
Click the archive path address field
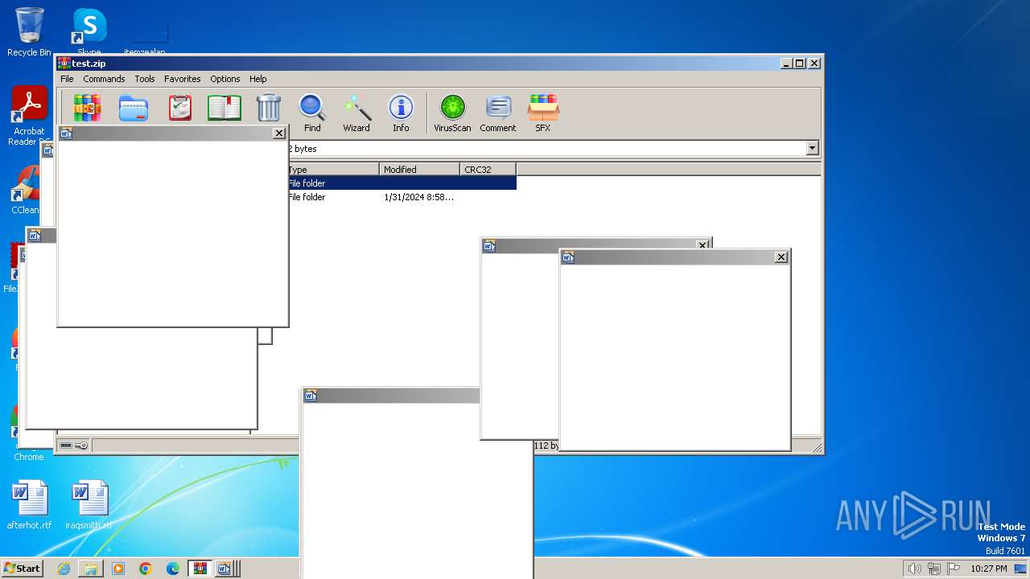click(x=546, y=149)
